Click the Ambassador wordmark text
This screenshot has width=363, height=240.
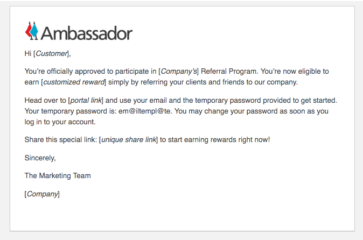click(x=86, y=33)
